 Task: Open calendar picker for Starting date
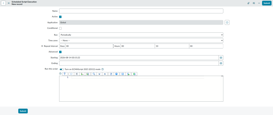point(221,58)
